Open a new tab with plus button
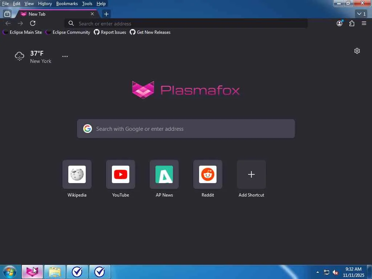Screen dimensions: 372x279 (x=106, y=14)
